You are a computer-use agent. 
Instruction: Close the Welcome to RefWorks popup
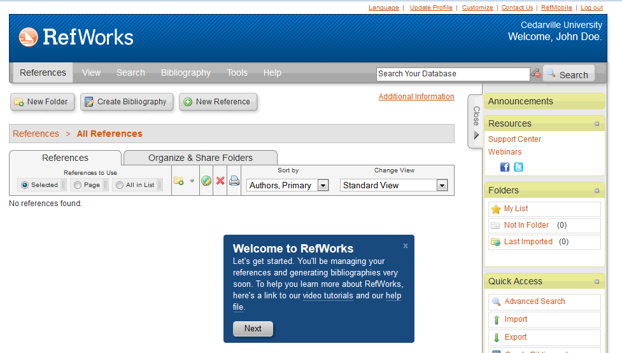pyautogui.click(x=406, y=246)
